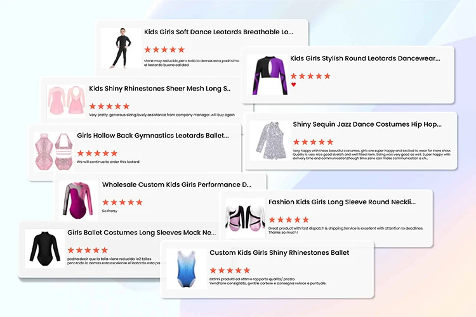Open Fashion Kids Girls Long Sleeve title

tap(342, 202)
